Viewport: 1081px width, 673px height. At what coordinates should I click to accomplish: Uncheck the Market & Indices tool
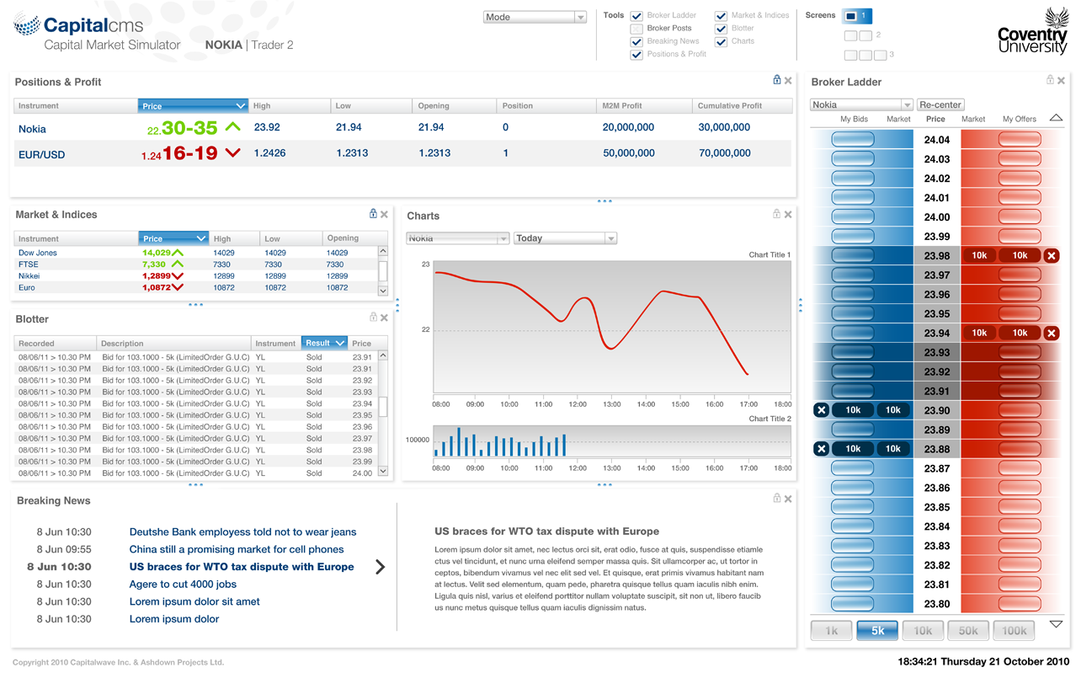pos(721,15)
